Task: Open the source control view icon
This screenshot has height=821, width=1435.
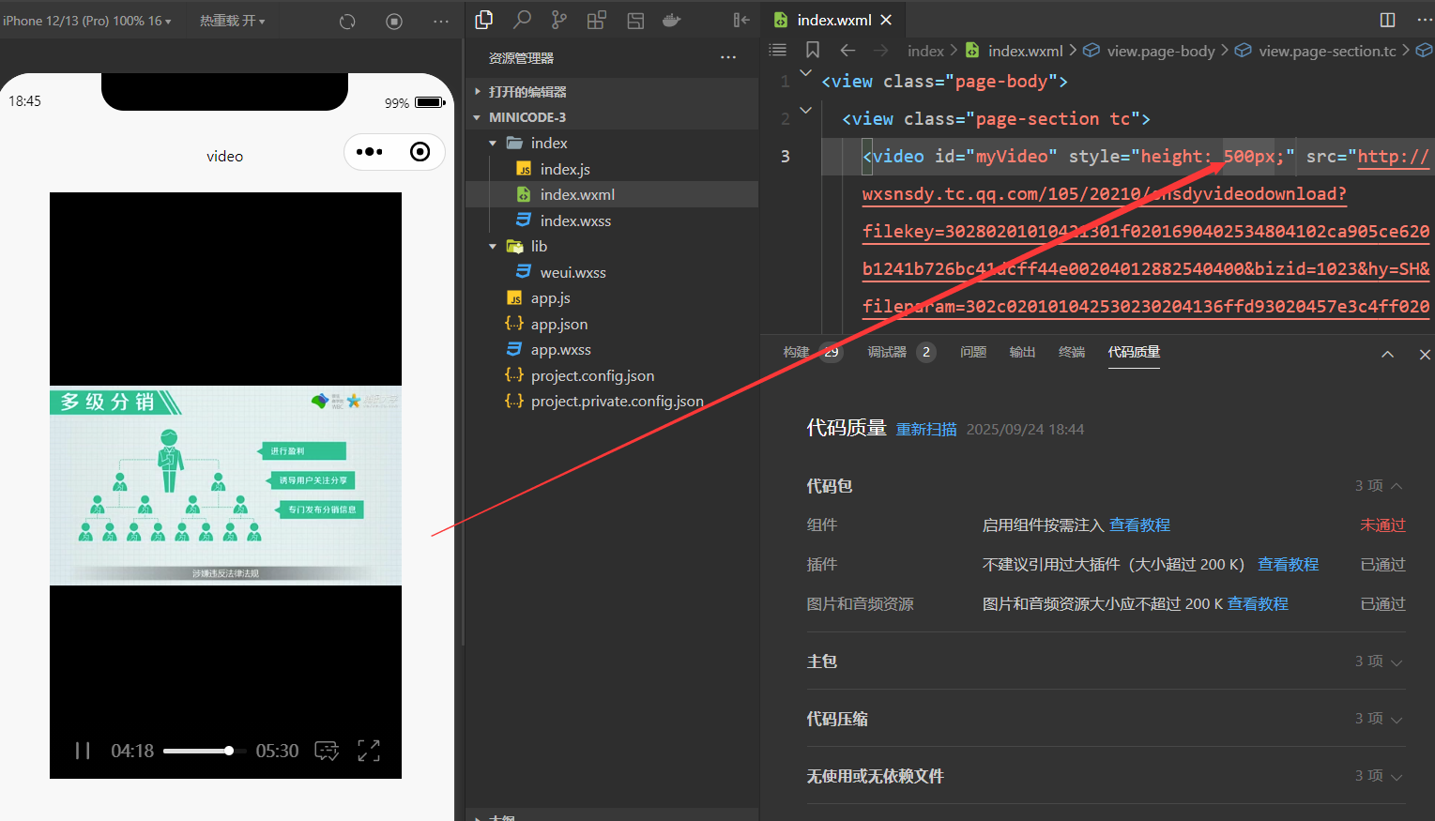Action: tap(559, 20)
